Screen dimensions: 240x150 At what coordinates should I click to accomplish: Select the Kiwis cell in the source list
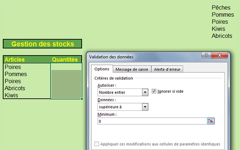pos(218,29)
